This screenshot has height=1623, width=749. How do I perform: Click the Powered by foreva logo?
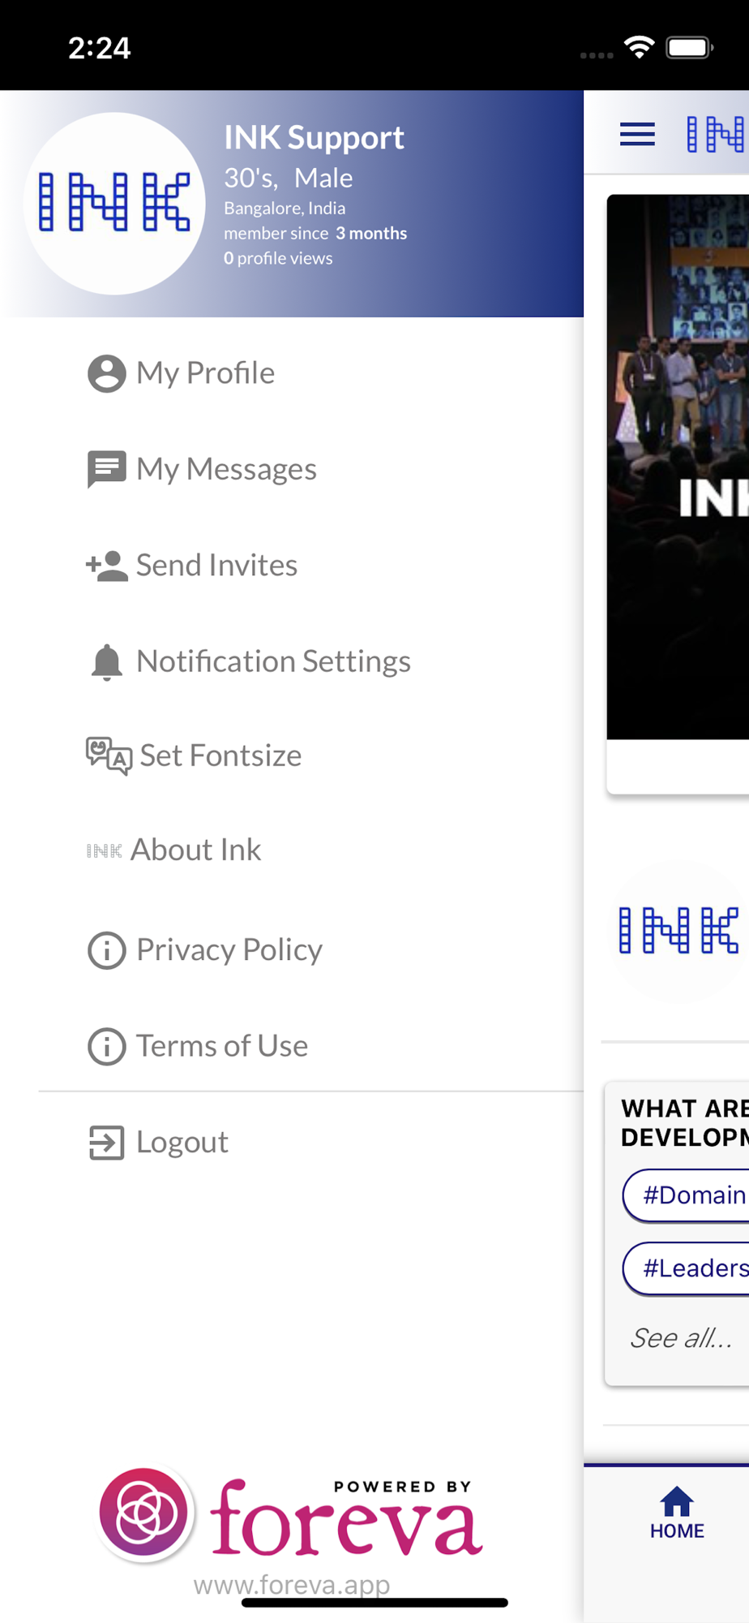click(x=290, y=1516)
